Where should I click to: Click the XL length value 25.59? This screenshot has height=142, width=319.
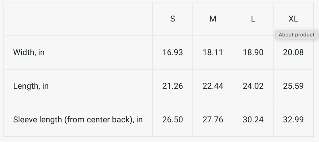tap(293, 86)
